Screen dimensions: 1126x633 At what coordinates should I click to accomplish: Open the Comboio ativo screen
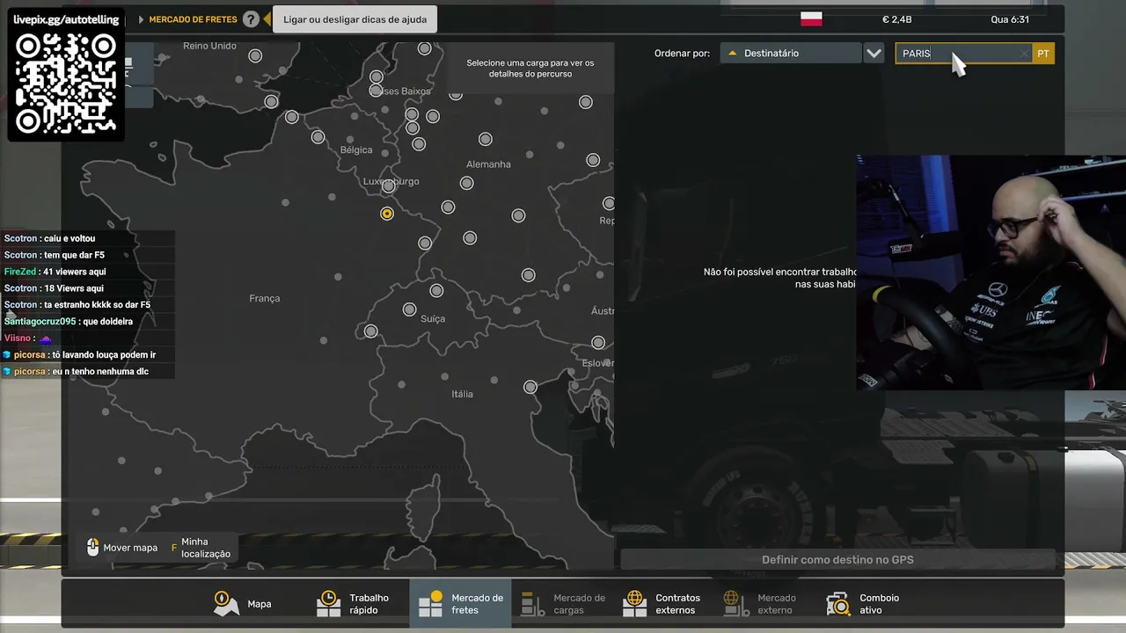[x=863, y=604]
